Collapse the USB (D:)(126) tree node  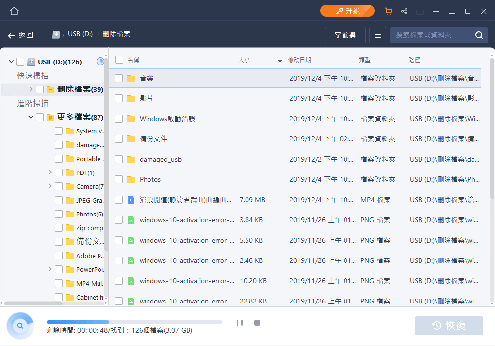pos(11,62)
